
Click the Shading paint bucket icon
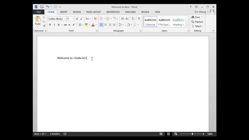click(128, 25)
